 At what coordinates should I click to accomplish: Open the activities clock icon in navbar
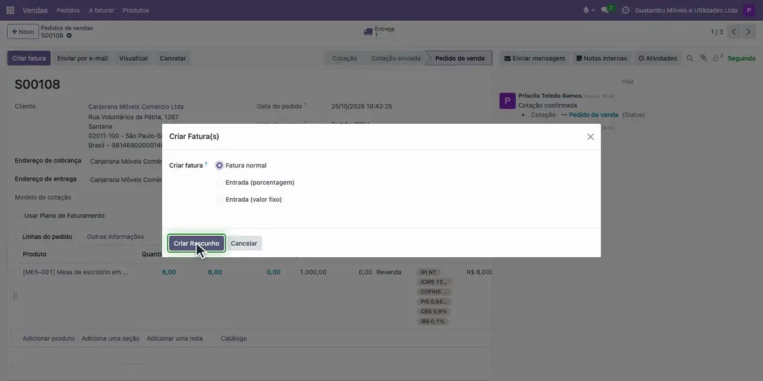(x=625, y=10)
